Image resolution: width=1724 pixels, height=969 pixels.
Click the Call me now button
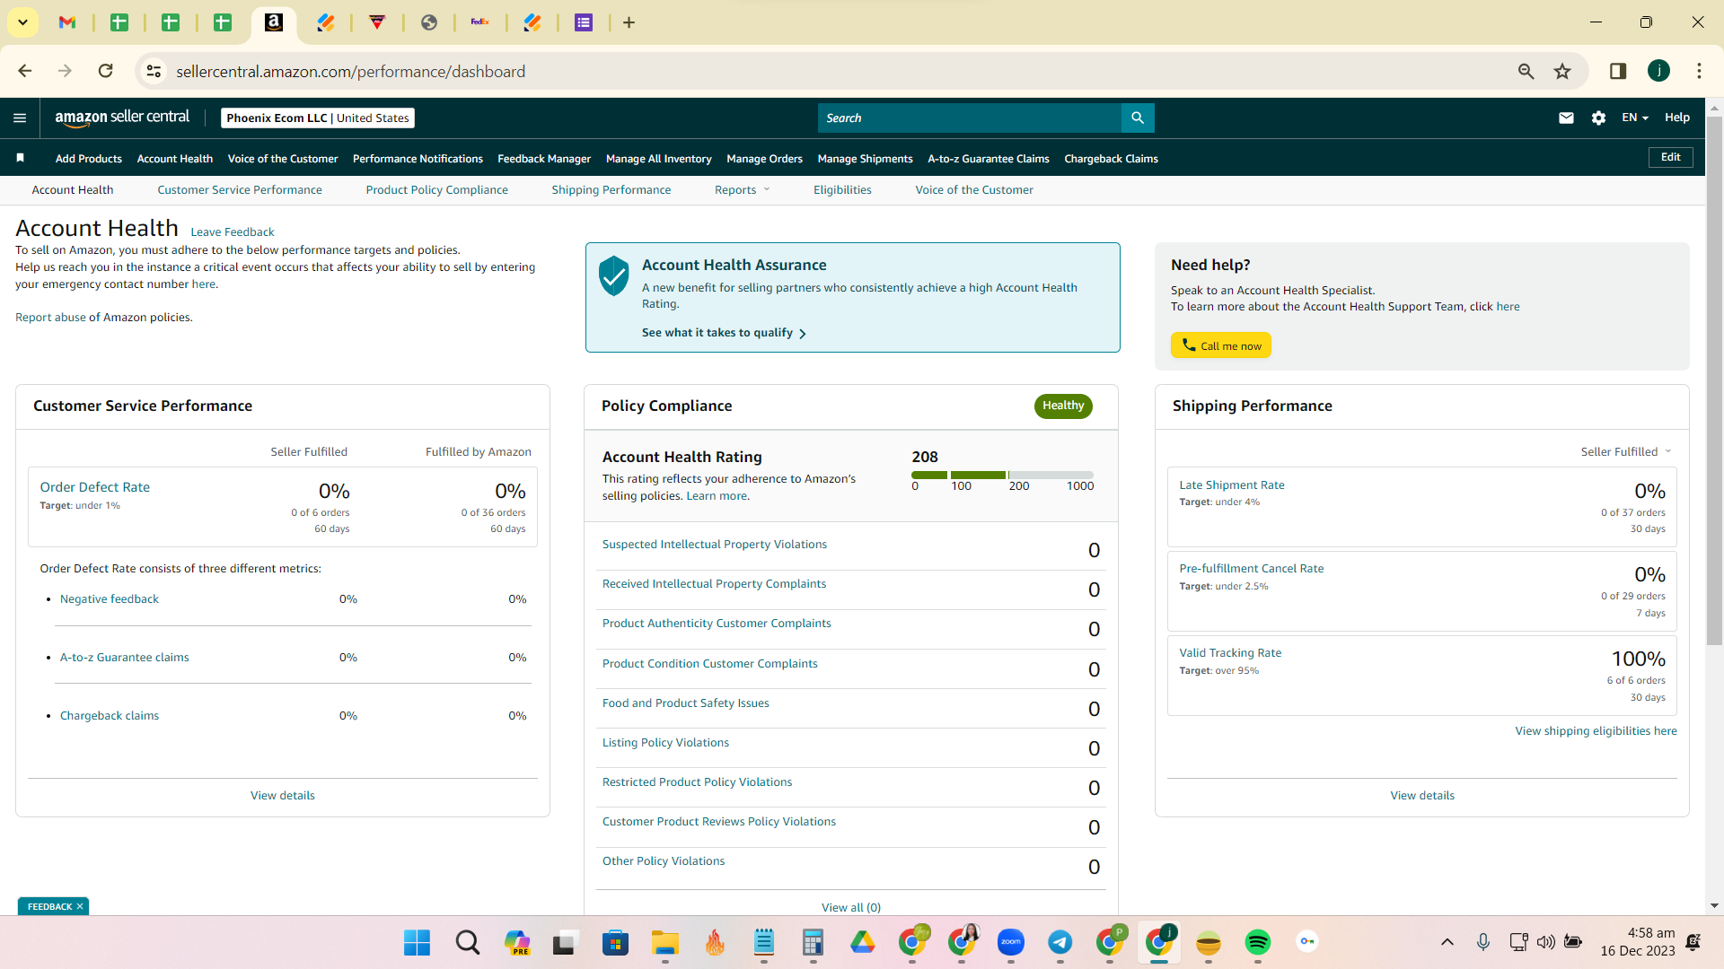(x=1220, y=345)
